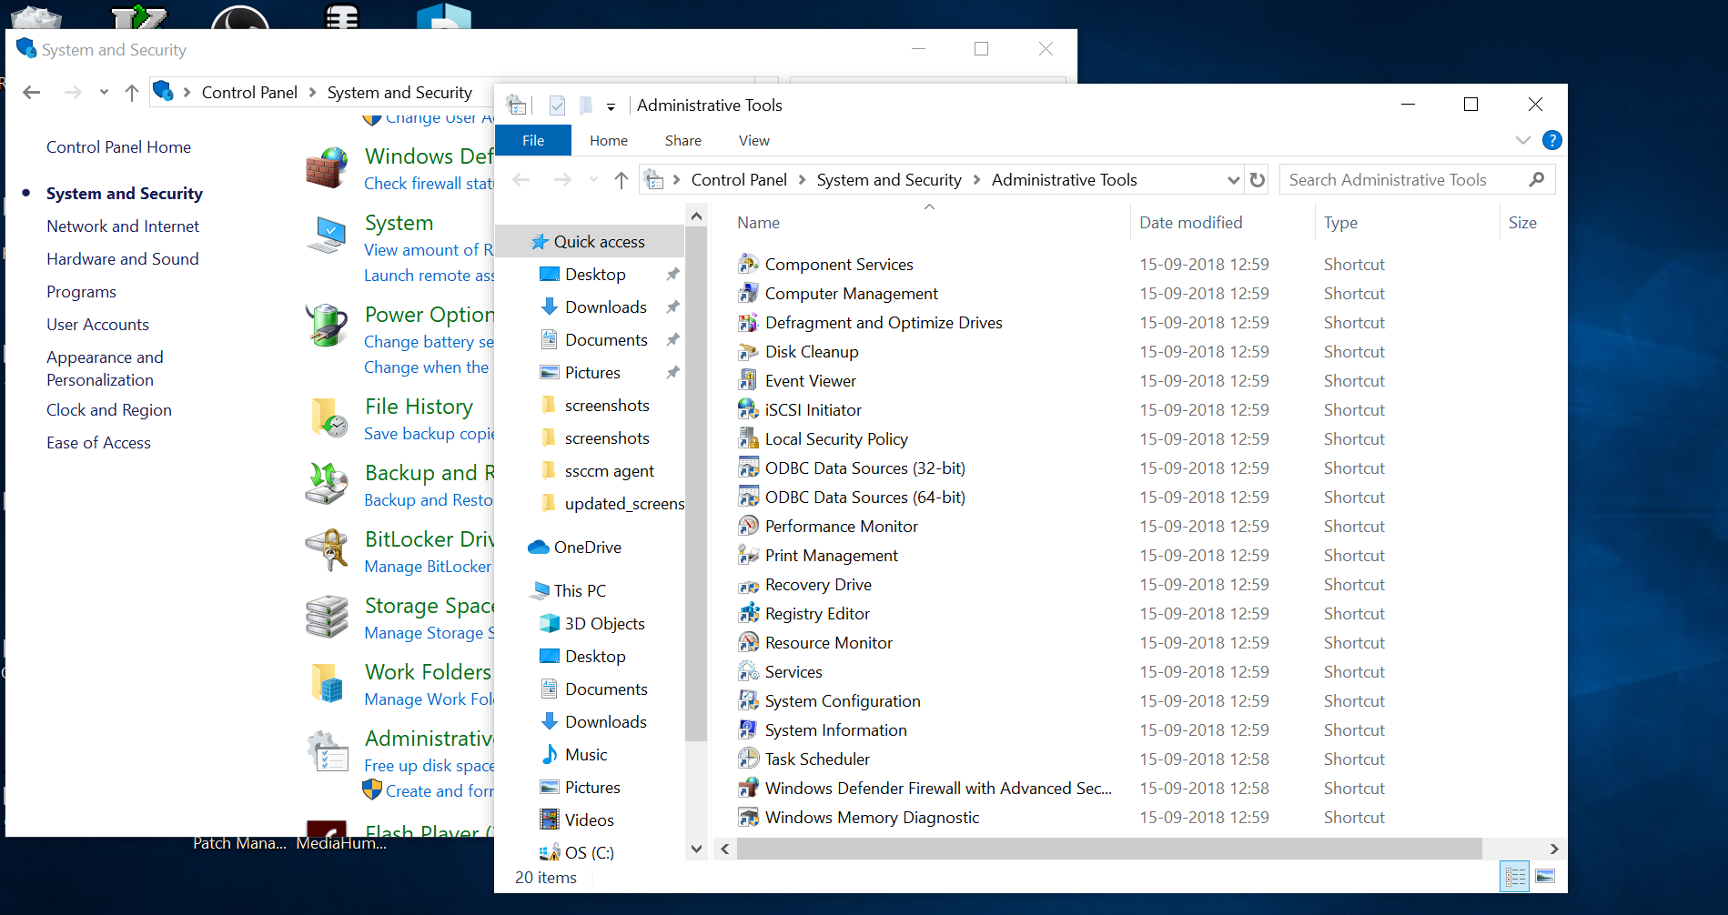This screenshot has width=1728, height=915.
Task: Open Disk Cleanup
Action: (811, 351)
